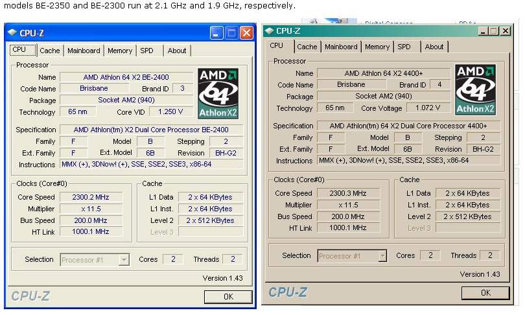Click 'Version 1.43' text in left window
The height and width of the screenshot is (315, 525).
[223, 278]
